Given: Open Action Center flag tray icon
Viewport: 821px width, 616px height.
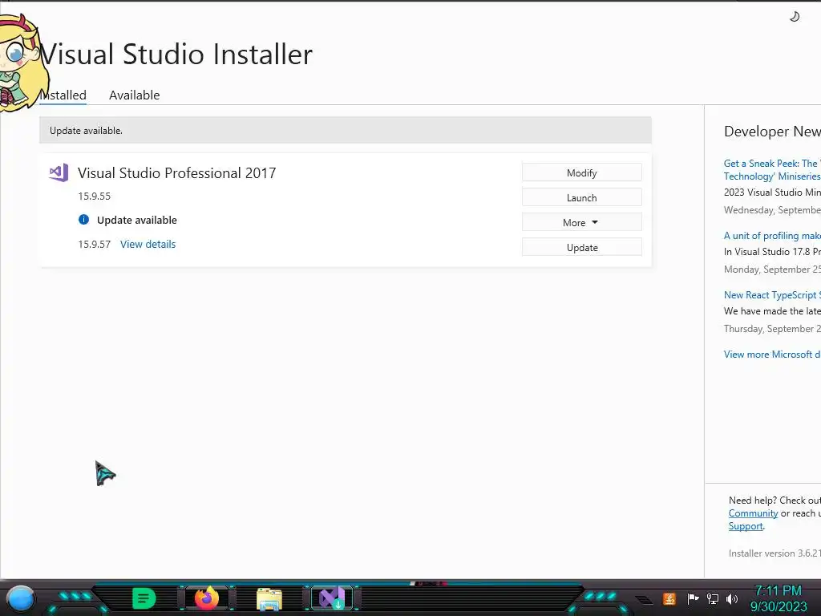Looking at the screenshot, I should tap(694, 598).
